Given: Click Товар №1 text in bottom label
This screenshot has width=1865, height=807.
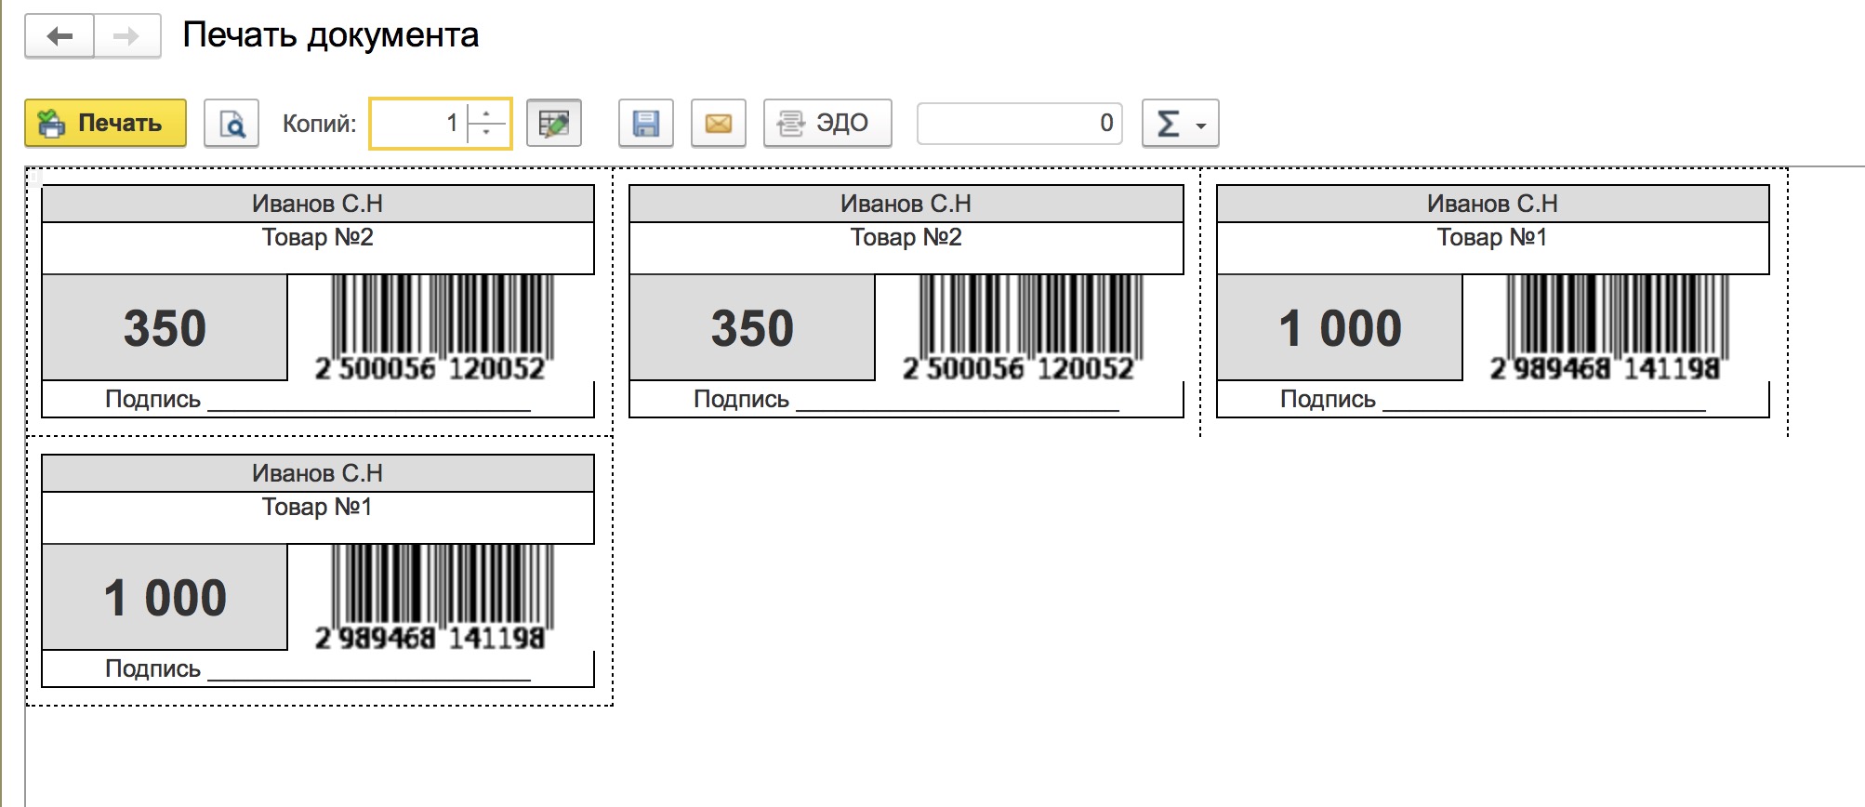Looking at the screenshot, I should pos(318,508).
